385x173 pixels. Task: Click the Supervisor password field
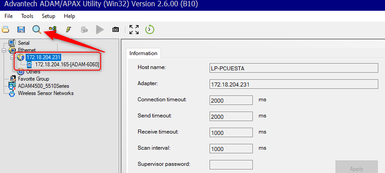click(x=231, y=164)
